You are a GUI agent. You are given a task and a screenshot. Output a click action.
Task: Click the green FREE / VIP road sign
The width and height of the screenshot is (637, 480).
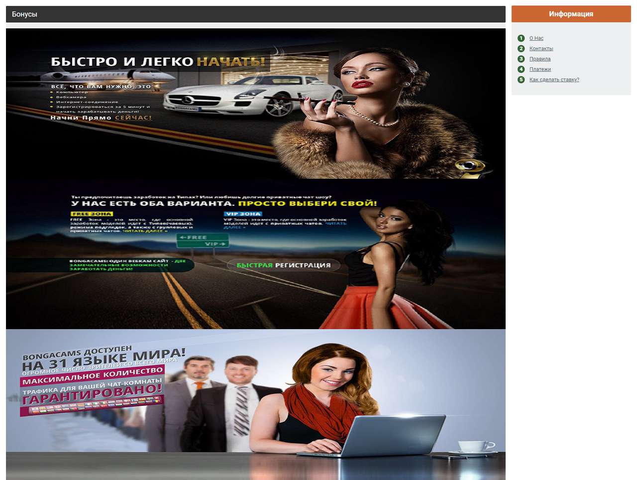(203, 240)
